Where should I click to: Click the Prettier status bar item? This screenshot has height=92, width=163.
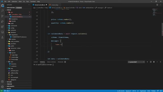coord(153,91)
